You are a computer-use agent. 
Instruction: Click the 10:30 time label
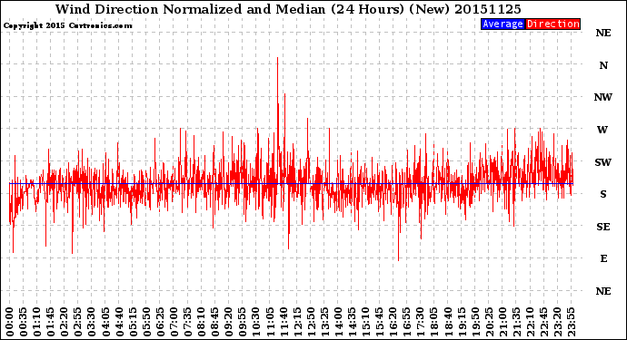tap(256, 322)
